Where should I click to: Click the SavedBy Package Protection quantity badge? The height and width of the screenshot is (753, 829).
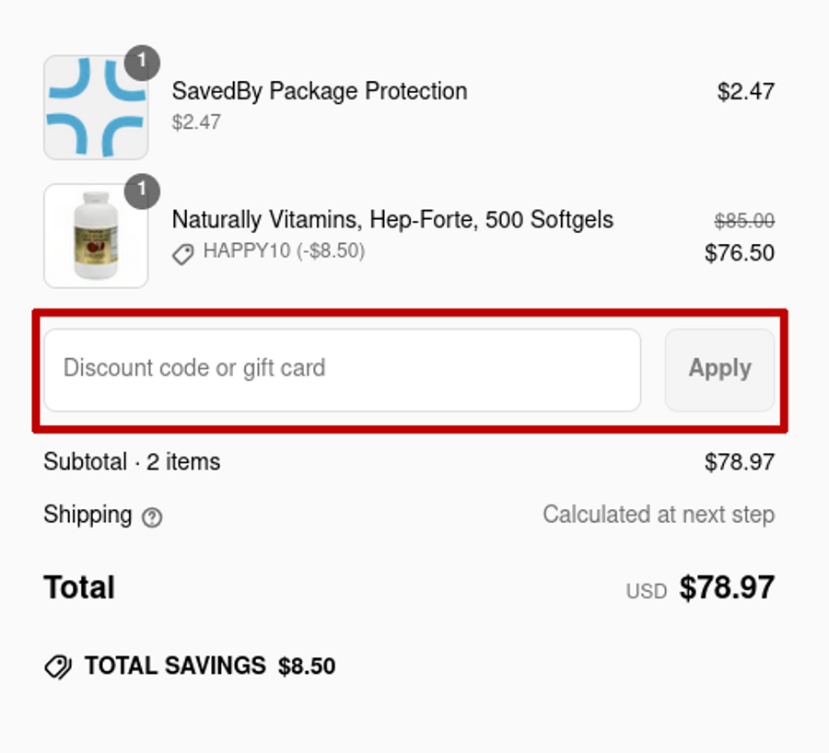point(142,63)
